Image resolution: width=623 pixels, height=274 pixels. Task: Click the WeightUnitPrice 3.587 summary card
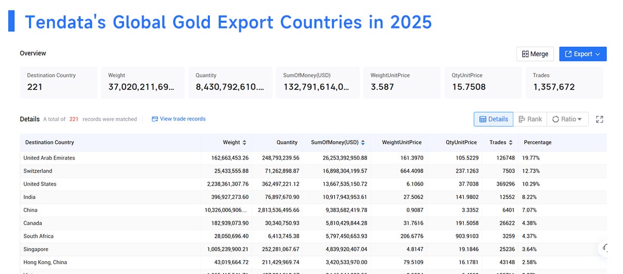click(x=402, y=82)
